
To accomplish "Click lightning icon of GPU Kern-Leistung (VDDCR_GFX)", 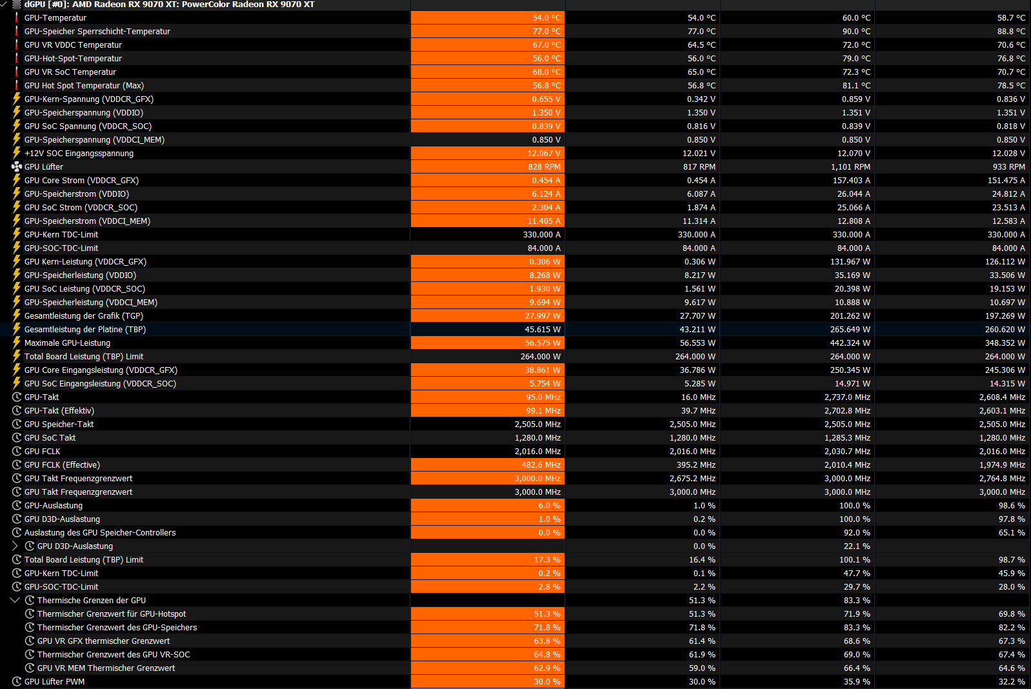I will tap(17, 261).
